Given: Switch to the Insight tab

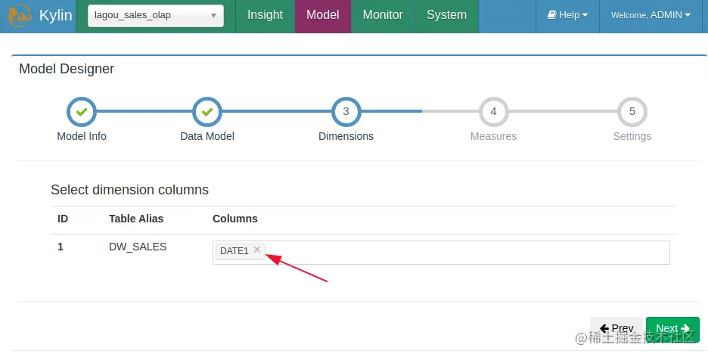Looking at the screenshot, I should (x=265, y=15).
